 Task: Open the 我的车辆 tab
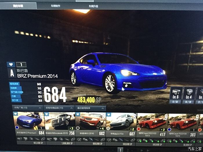coord(18,6)
